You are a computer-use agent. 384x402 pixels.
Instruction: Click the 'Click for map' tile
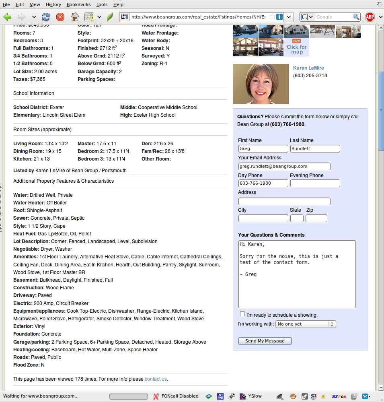[296, 47]
